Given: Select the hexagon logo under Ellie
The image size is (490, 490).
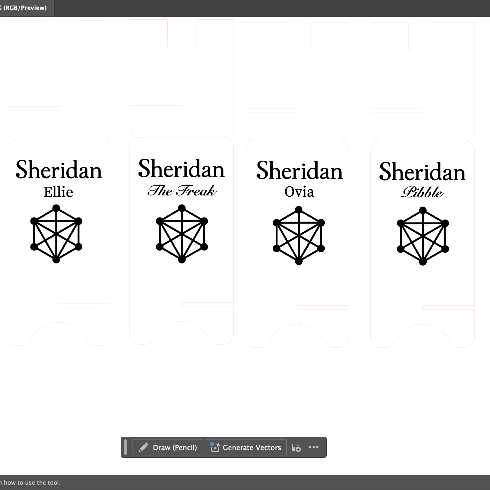Looking at the screenshot, I should click(x=56, y=234).
